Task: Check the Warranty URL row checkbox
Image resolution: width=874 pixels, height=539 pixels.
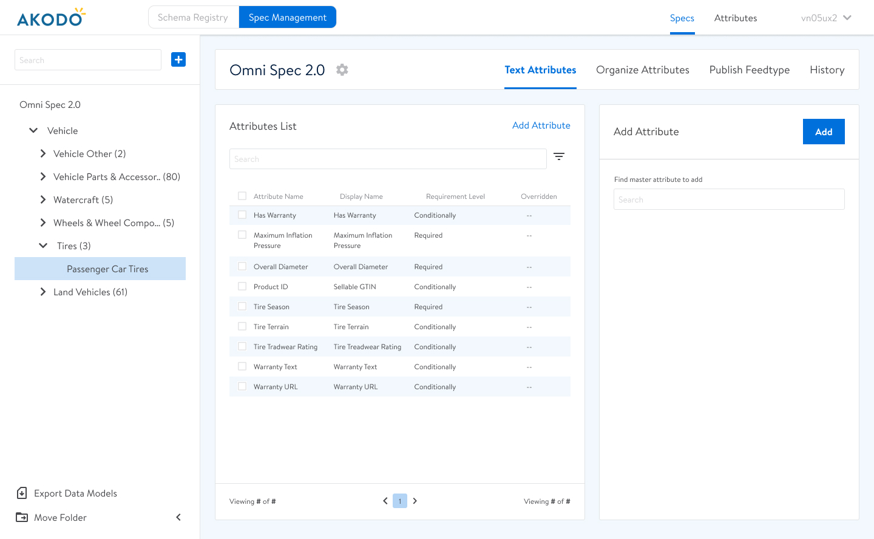Action: pos(242,386)
